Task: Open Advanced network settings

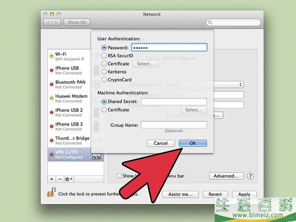Action: pyautogui.click(x=226, y=176)
